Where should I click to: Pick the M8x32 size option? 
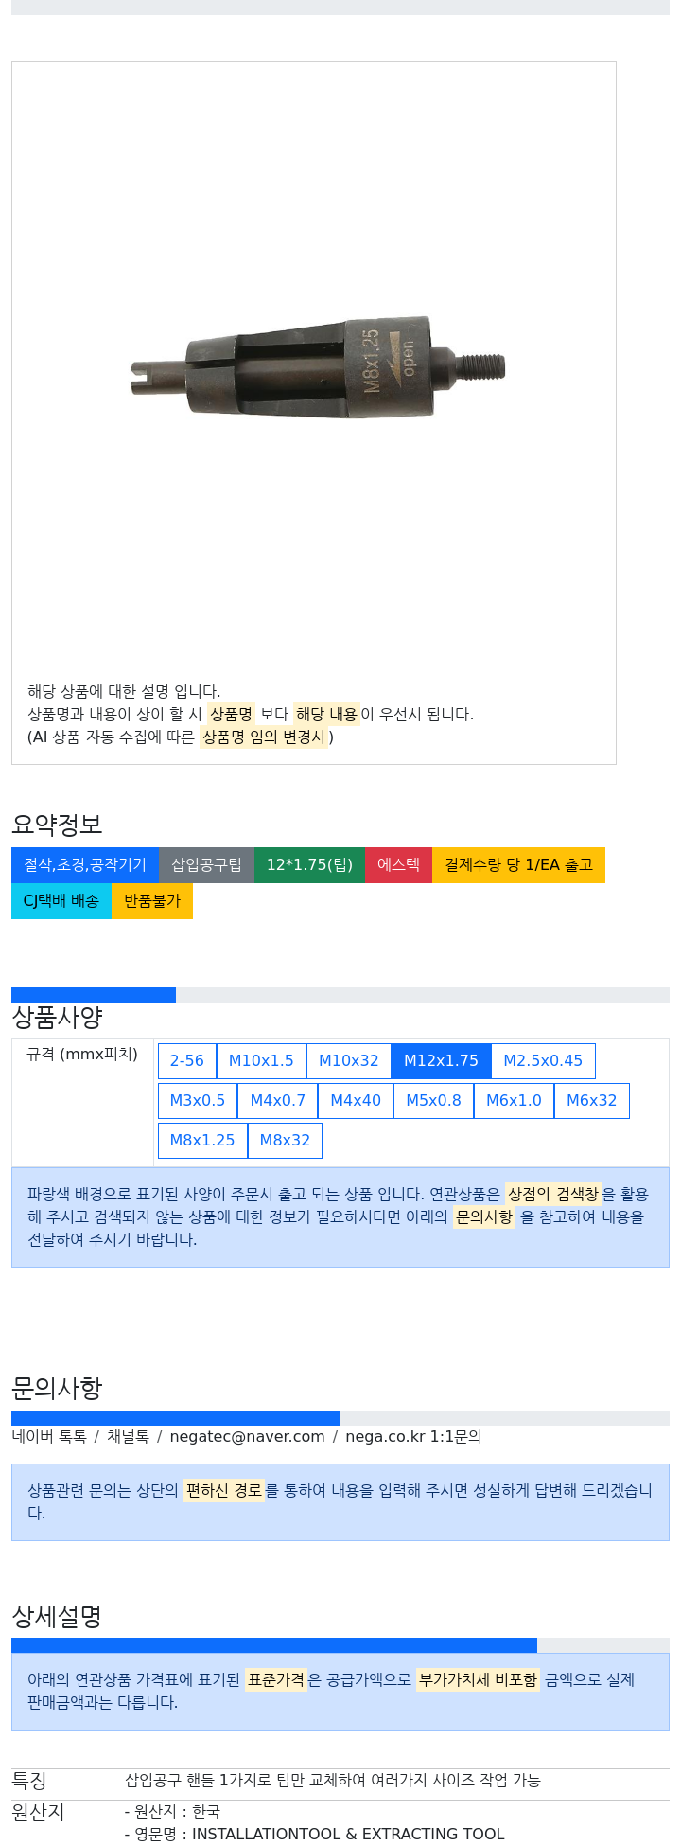tap(285, 1141)
